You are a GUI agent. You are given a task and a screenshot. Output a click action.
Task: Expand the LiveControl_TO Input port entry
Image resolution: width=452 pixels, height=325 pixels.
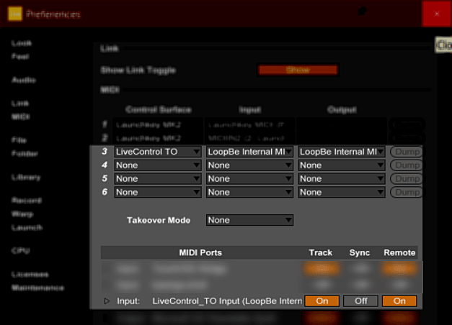107,301
